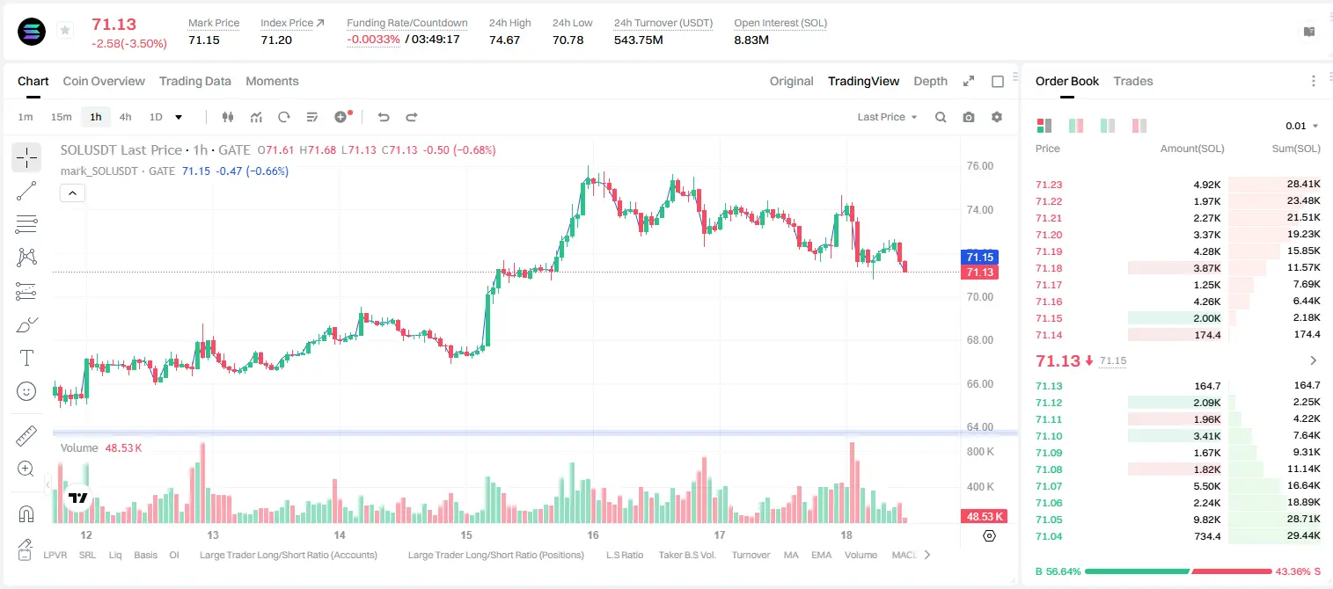This screenshot has height=589, width=1333.
Task: Undo the last chart action
Action: click(x=384, y=117)
